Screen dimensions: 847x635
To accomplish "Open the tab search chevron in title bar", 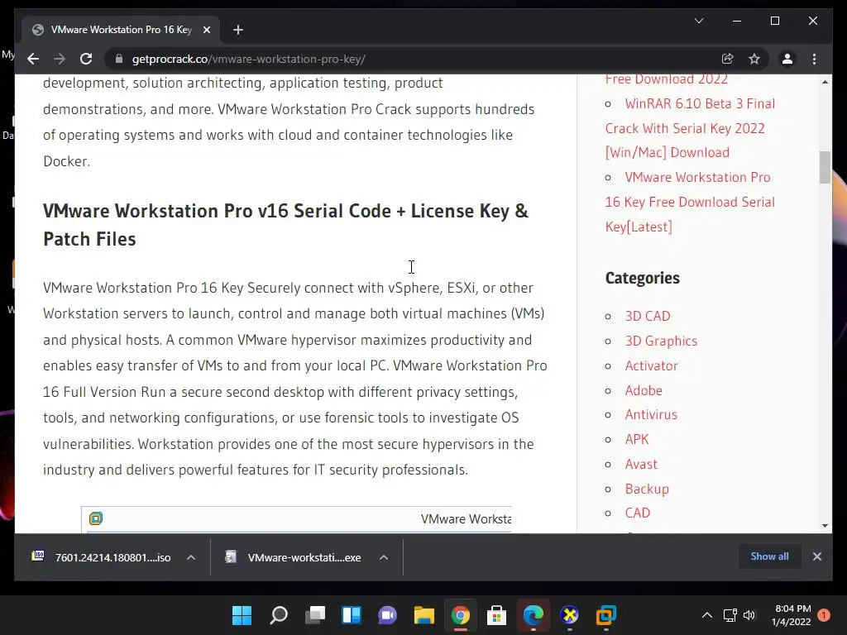I will [698, 21].
